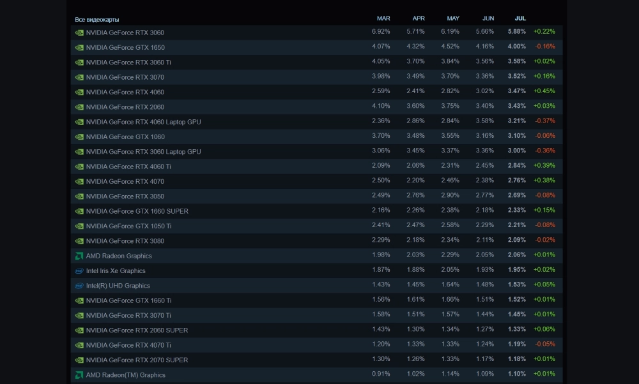Click the MAR column header

(383, 18)
